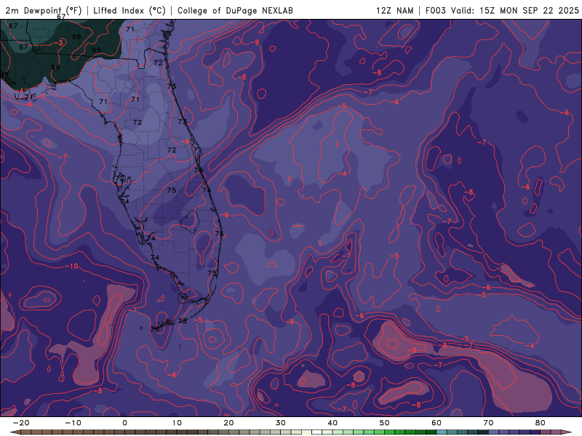The height and width of the screenshot is (436, 582).
Task: Click the "-10" lifted index contour label
Action: pos(71,266)
